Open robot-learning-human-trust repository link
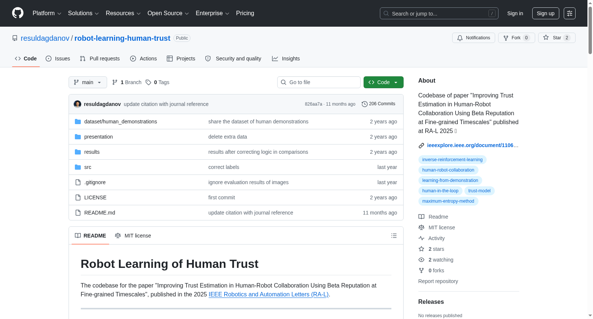593x319 pixels. pyautogui.click(x=122, y=38)
